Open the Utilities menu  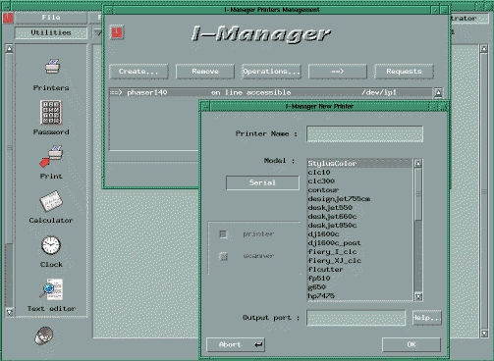51,32
